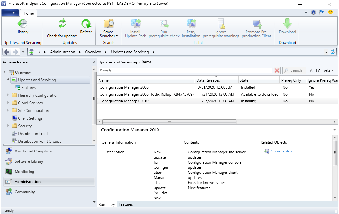This screenshot has height=214, width=339.
Task: Click into the Search input field
Action: click(x=185, y=71)
